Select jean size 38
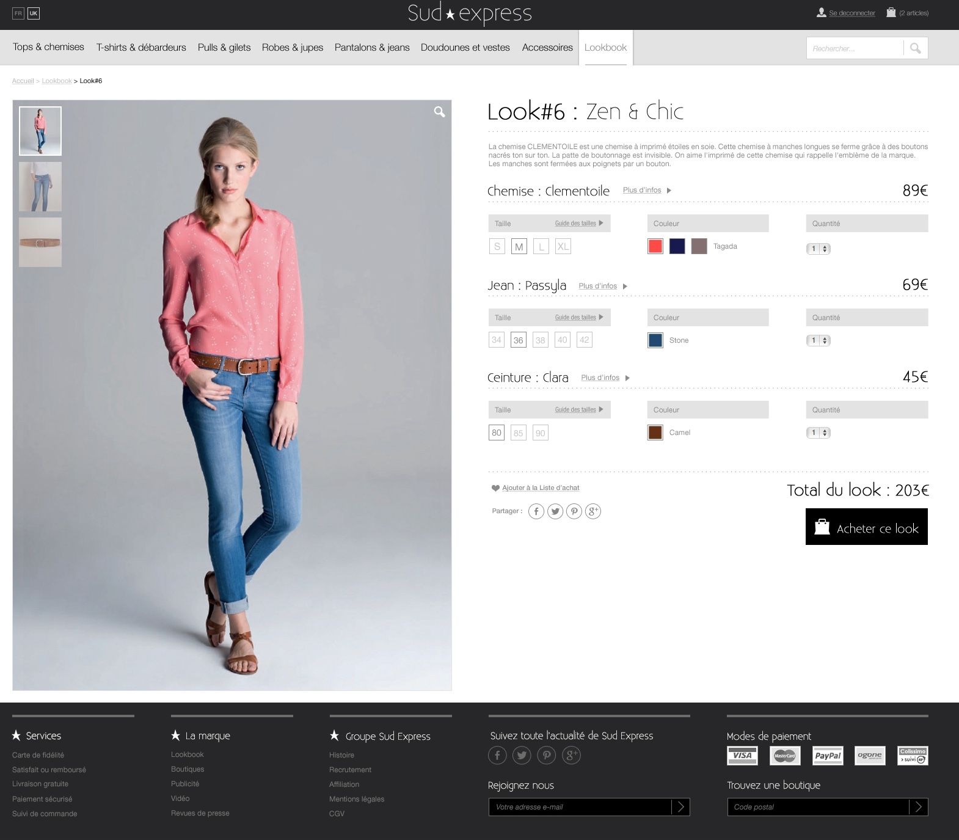The width and height of the screenshot is (959, 840). [x=541, y=340]
